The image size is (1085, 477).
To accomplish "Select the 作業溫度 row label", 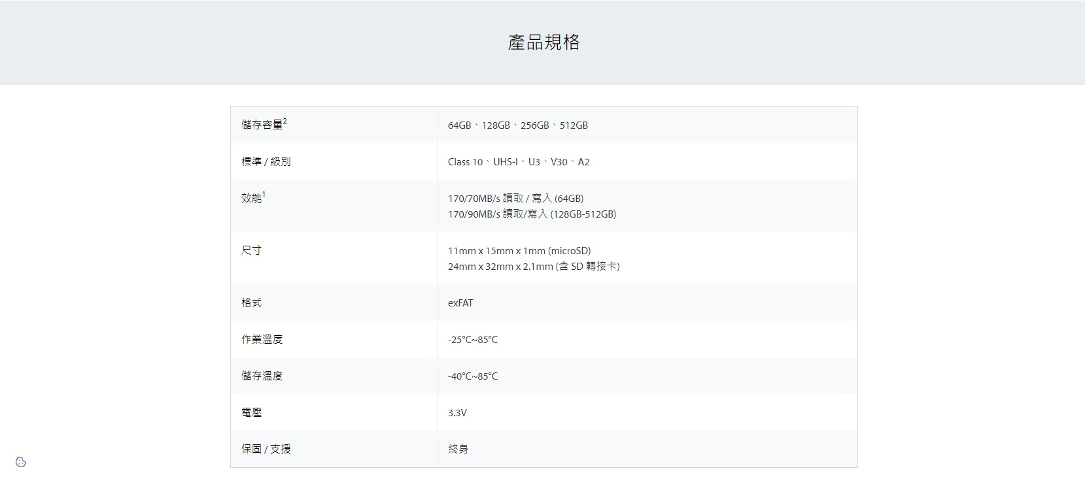I will (262, 339).
